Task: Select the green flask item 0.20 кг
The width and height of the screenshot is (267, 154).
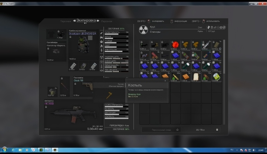Action: point(186,66)
